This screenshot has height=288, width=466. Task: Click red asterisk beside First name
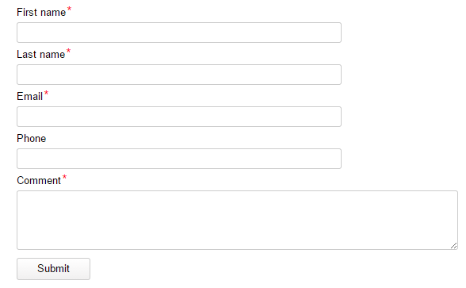click(69, 9)
